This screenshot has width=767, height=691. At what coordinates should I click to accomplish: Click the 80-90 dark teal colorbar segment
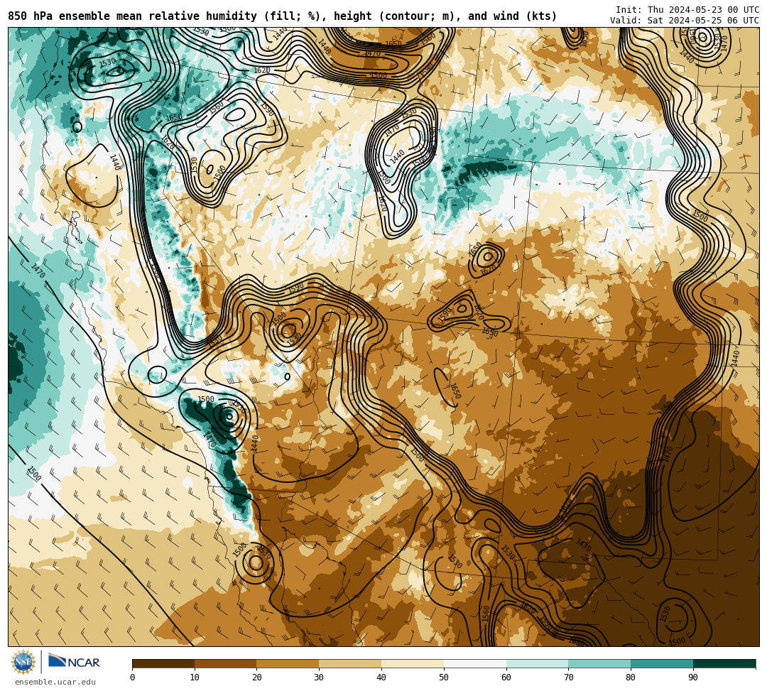(x=662, y=663)
